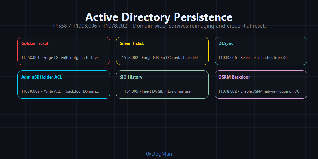Click the T1134.005 technique ID
This screenshot has height=159, width=318.
[129, 91]
